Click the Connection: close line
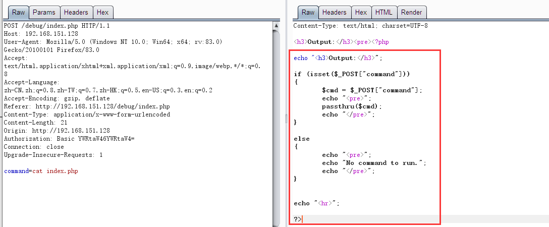 34,147
